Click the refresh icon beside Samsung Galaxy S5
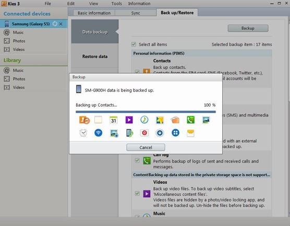The width and height of the screenshot is (290, 226). tap(55, 24)
